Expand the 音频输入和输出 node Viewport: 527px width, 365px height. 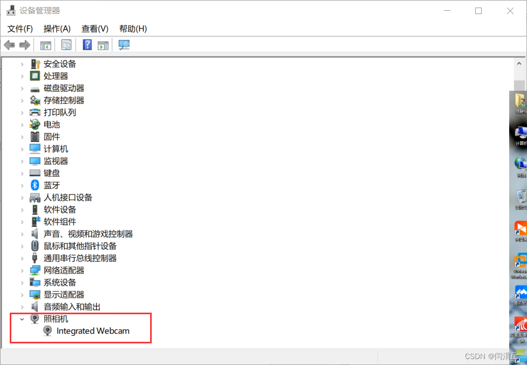[22, 307]
